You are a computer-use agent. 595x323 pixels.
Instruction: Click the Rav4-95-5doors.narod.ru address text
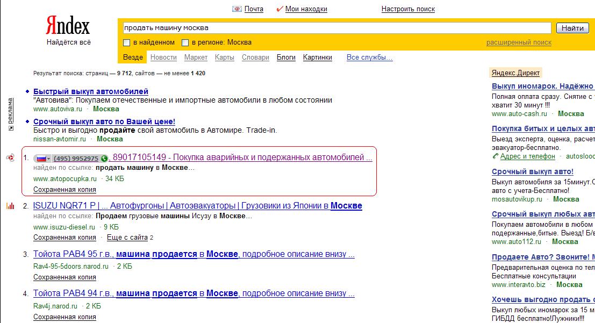pyautogui.click(x=71, y=267)
